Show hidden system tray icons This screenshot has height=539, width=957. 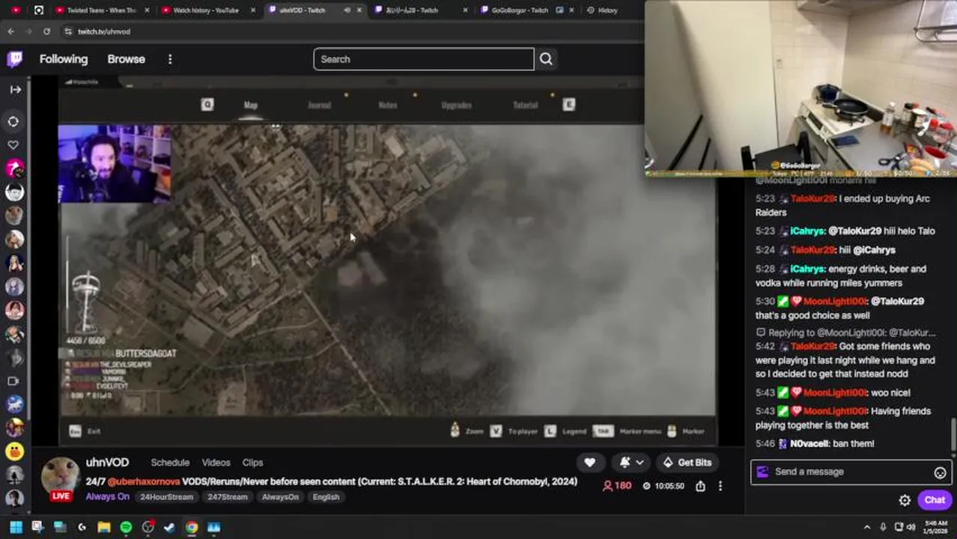click(867, 527)
